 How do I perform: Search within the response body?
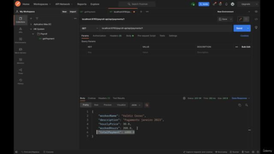click(247, 105)
